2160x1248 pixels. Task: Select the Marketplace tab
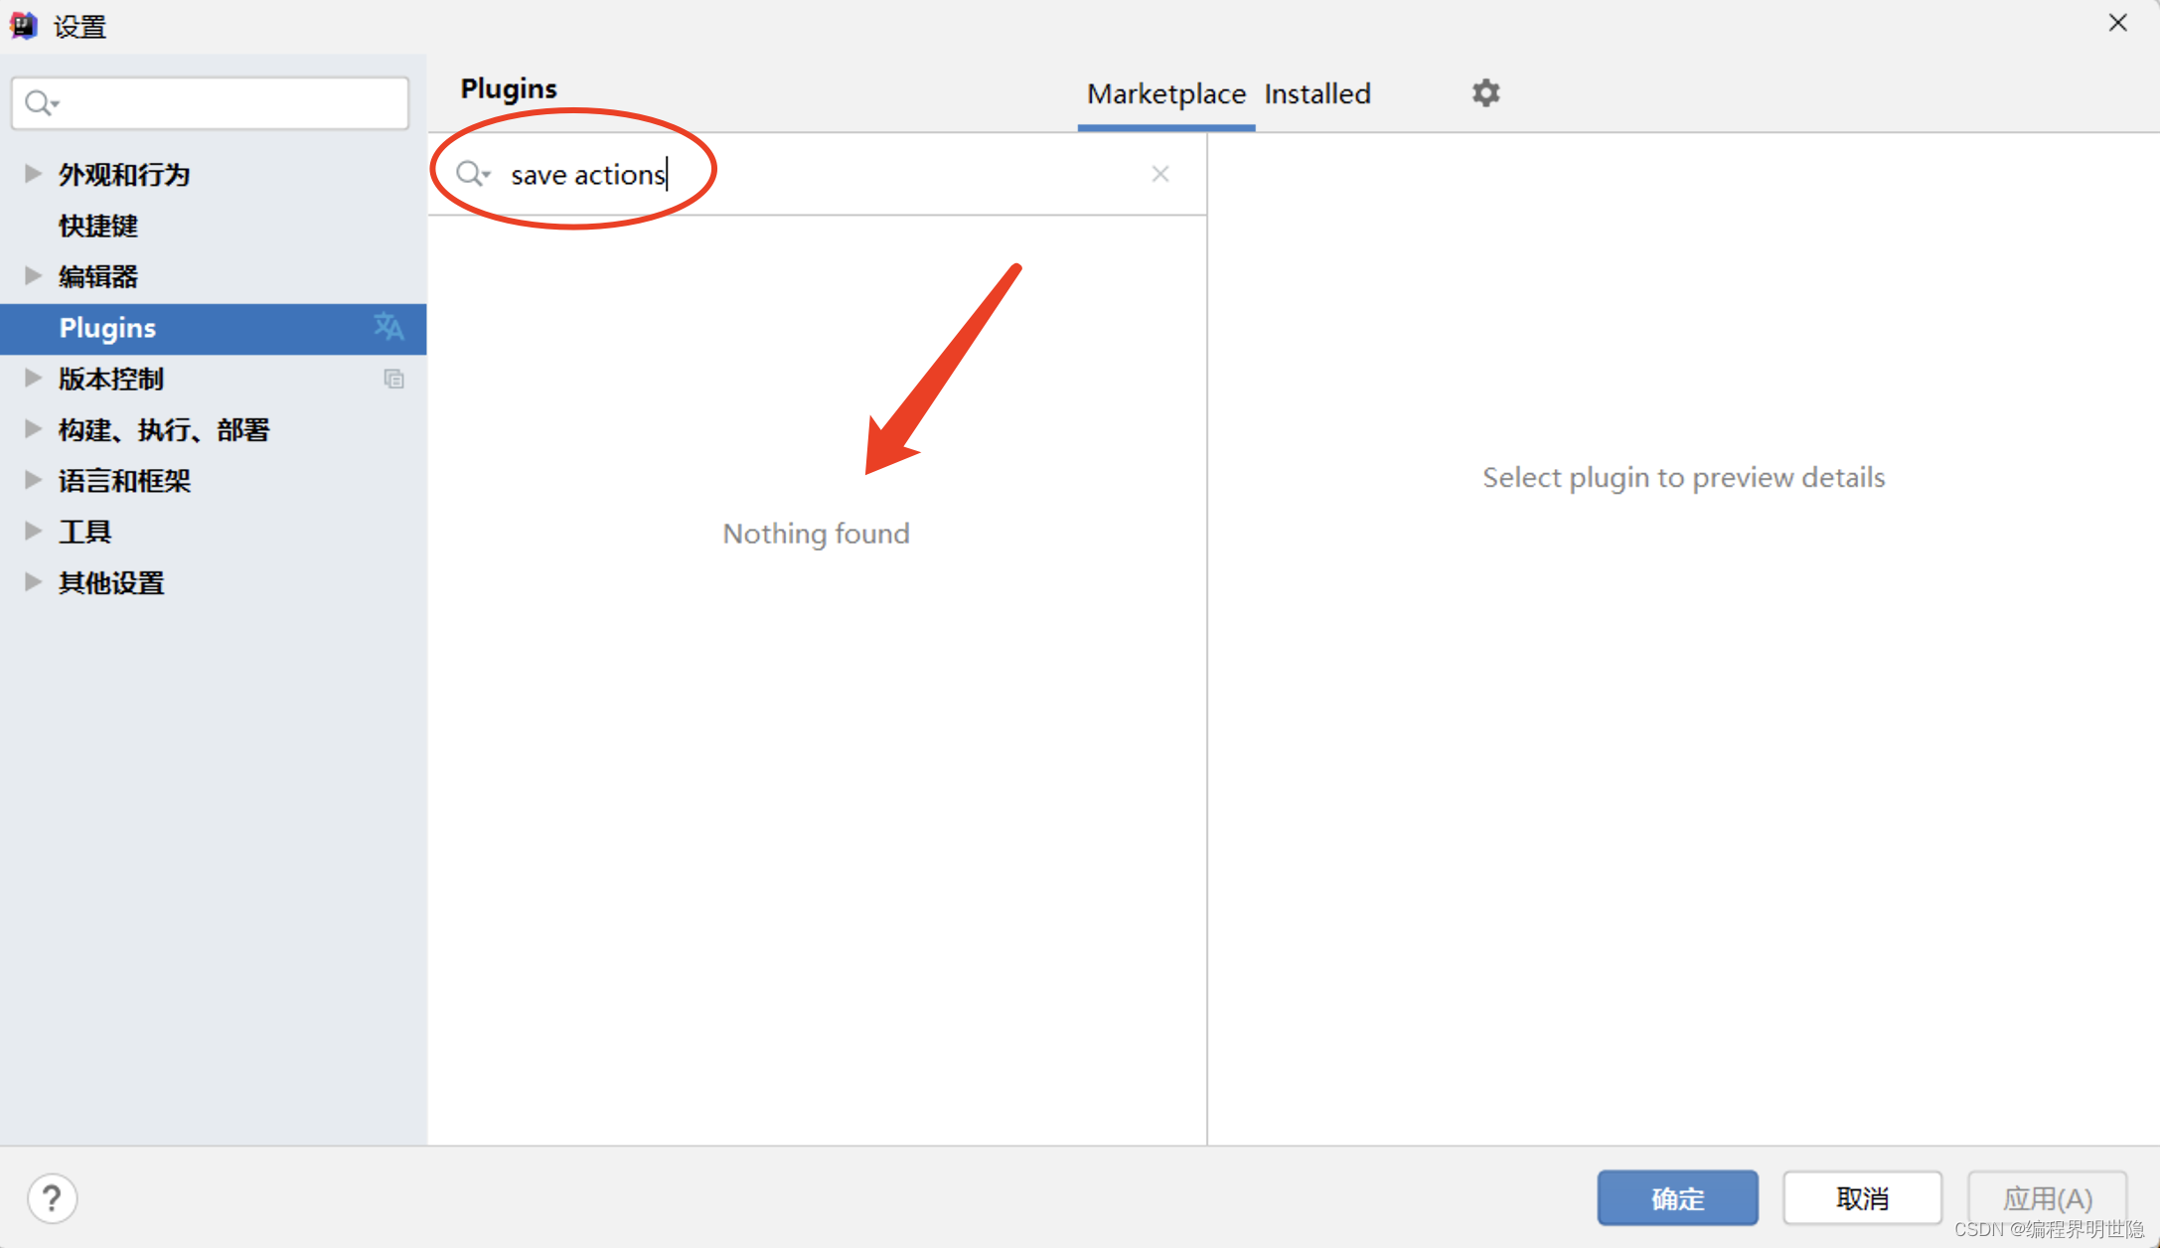coord(1165,94)
